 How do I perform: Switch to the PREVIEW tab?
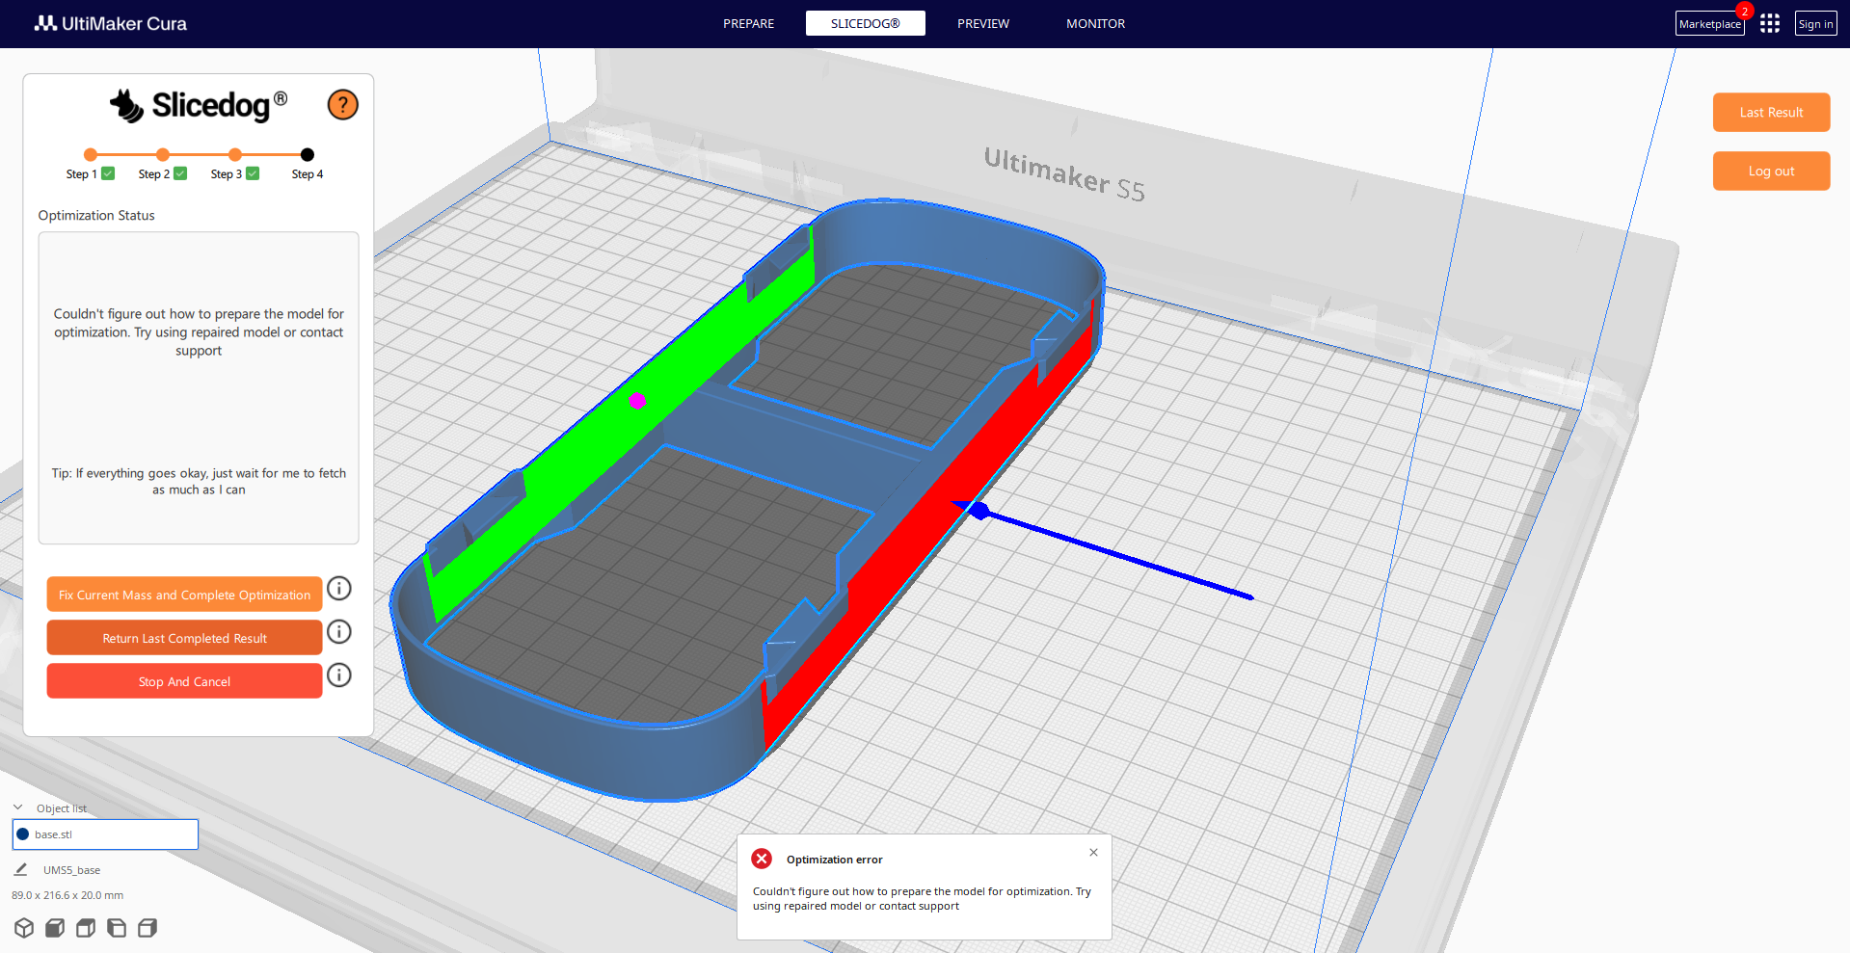coord(982,23)
